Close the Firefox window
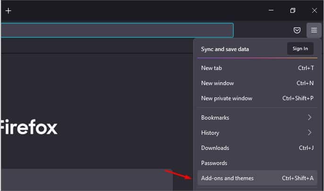Image resolution: width=324 pixels, height=191 pixels. (314, 10)
